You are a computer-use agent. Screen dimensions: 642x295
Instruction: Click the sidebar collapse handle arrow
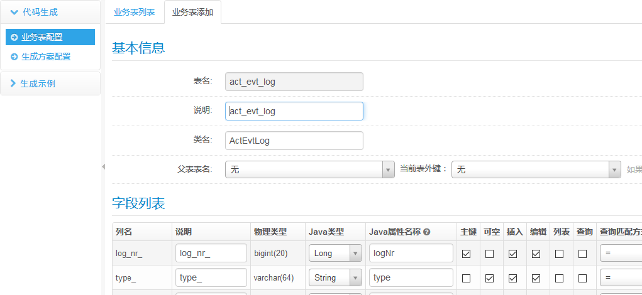click(x=103, y=166)
